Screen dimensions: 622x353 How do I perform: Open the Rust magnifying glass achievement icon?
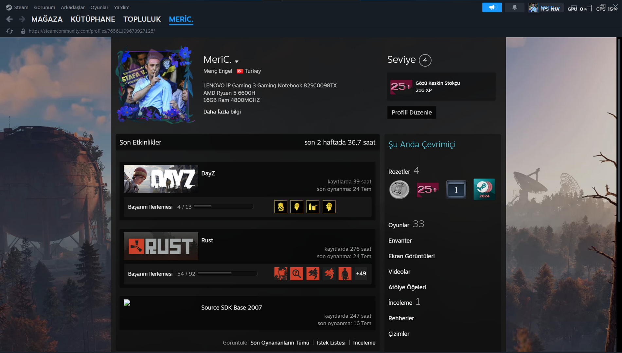(x=297, y=274)
